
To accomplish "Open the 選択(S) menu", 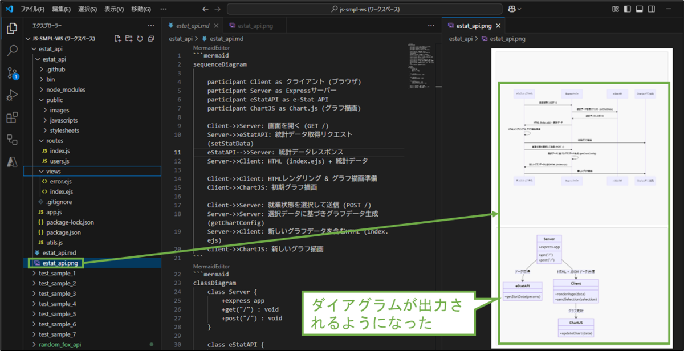I will click(x=88, y=9).
